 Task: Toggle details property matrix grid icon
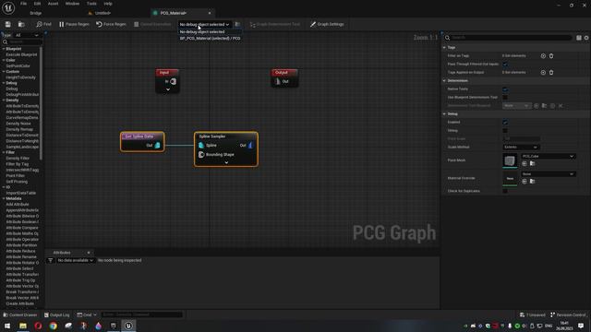tap(579, 38)
